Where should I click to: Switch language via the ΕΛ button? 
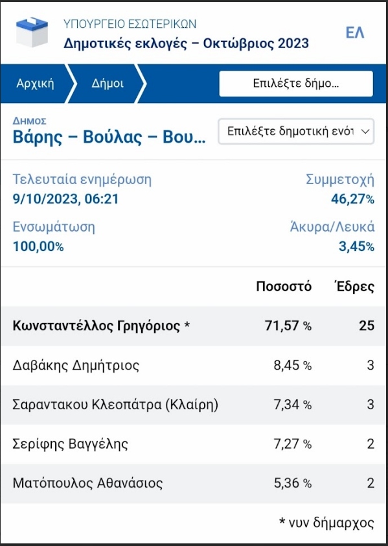354,32
